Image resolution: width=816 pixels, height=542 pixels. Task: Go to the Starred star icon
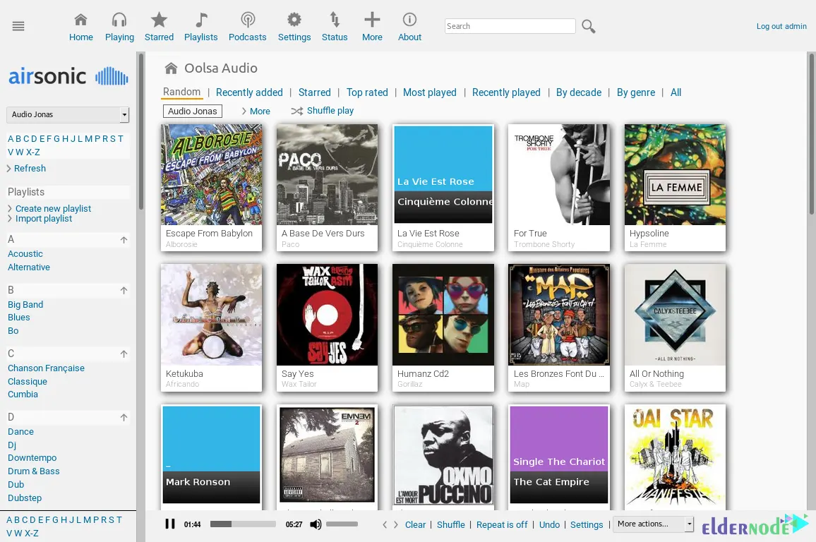(159, 20)
